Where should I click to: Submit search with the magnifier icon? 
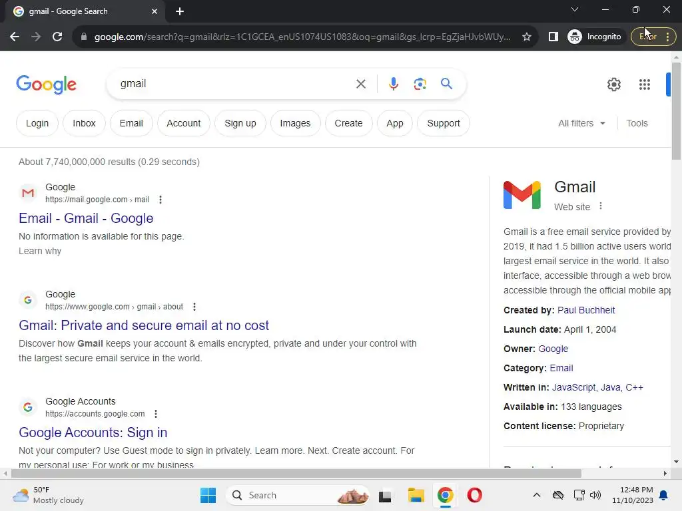tap(446, 83)
